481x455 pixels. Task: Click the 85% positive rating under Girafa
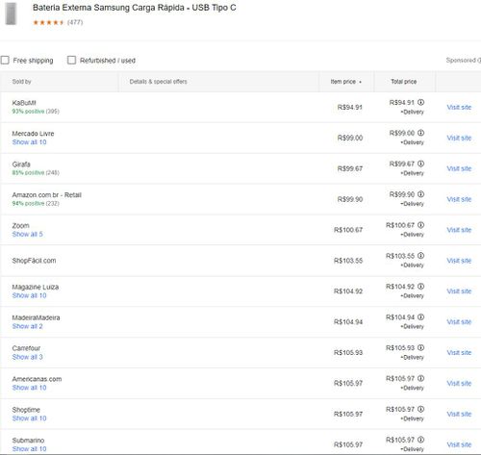28,172
